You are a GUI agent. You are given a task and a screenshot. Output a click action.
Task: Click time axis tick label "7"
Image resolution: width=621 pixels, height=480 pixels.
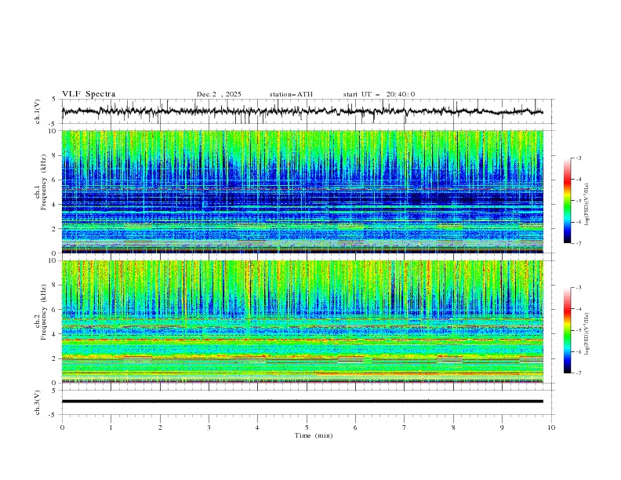point(405,427)
